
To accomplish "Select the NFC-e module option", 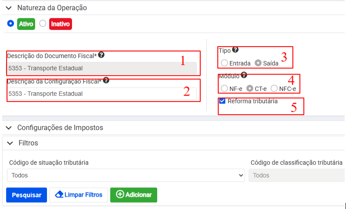I will click(274, 88).
